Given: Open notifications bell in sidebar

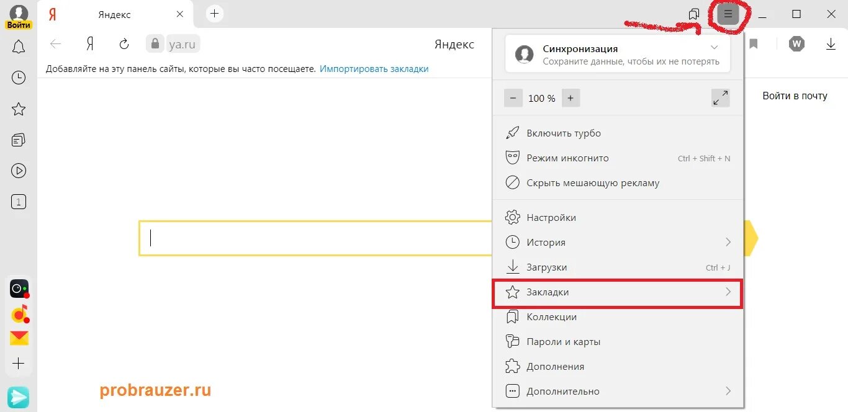Looking at the screenshot, I should tap(19, 47).
